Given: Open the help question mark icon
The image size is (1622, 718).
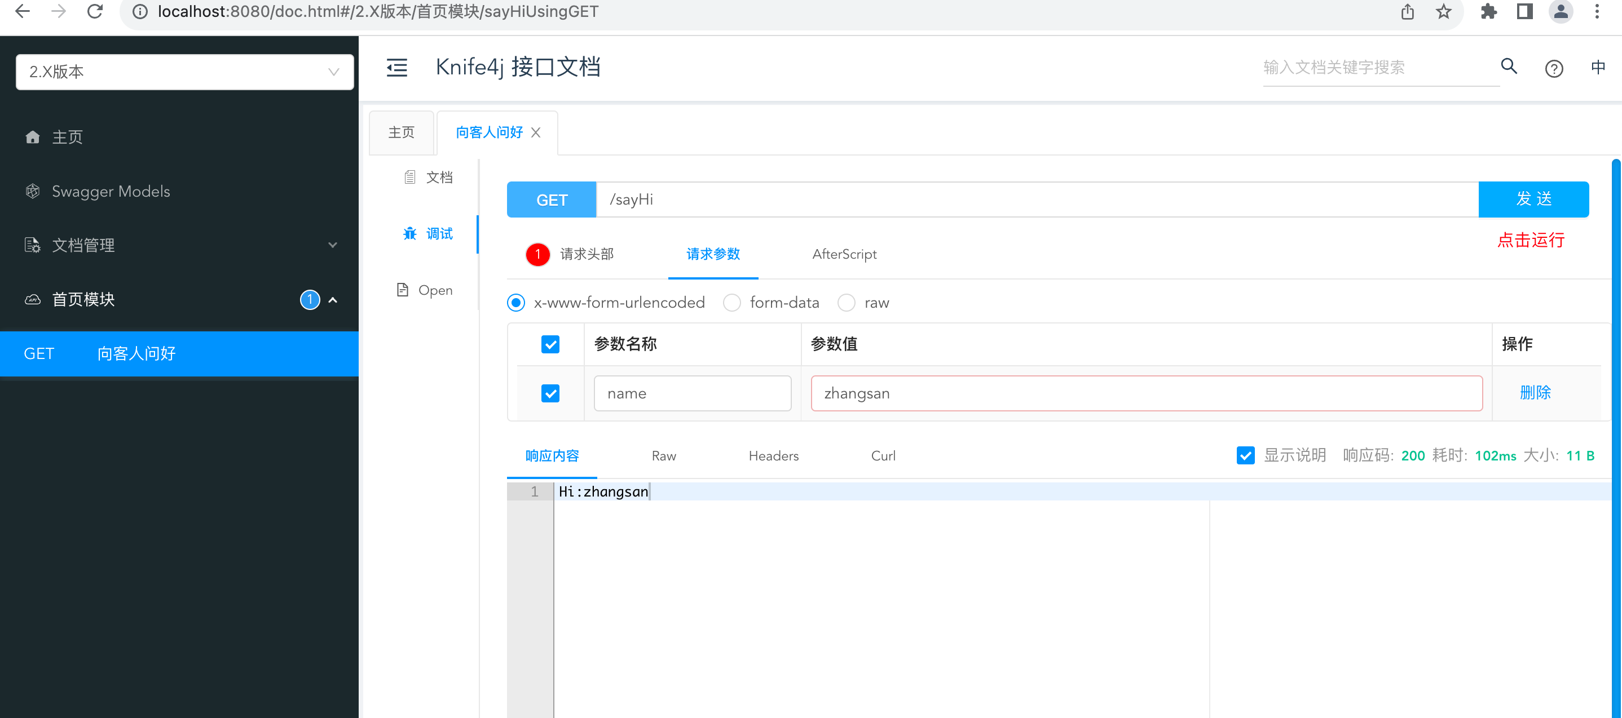Looking at the screenshot, I should pos(1554,68).
